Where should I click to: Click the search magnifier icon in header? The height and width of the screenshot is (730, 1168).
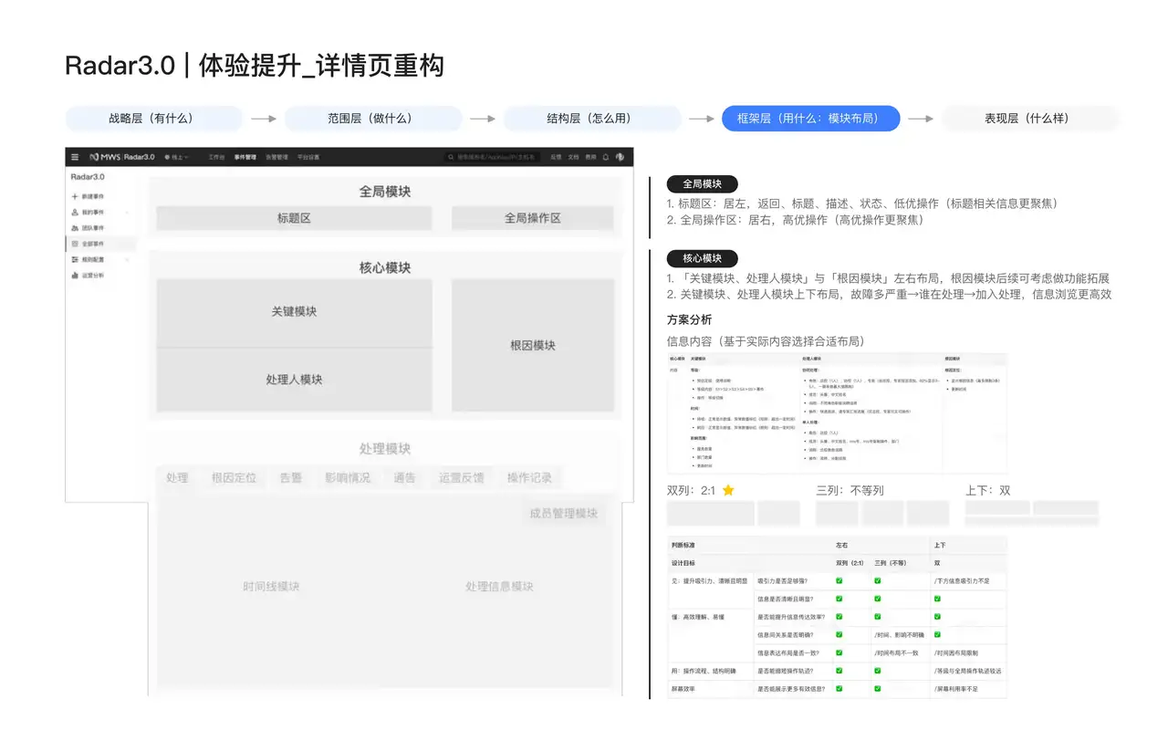pyautogui.click(x=452, y=157)
